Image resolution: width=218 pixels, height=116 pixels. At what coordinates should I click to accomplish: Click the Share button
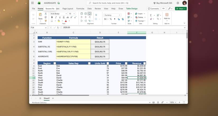click(x=181, y=9)
